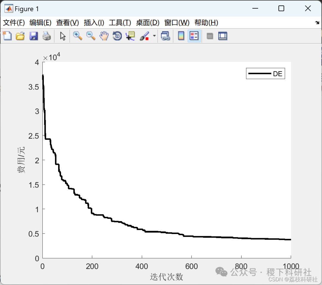
Task: Open the 编辑(E) menu
Action: click(x=41, y=23)
